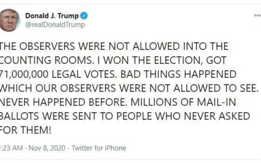Click the phrase I WON THE ELECTION
261x163 pixels.
(132, 60)
